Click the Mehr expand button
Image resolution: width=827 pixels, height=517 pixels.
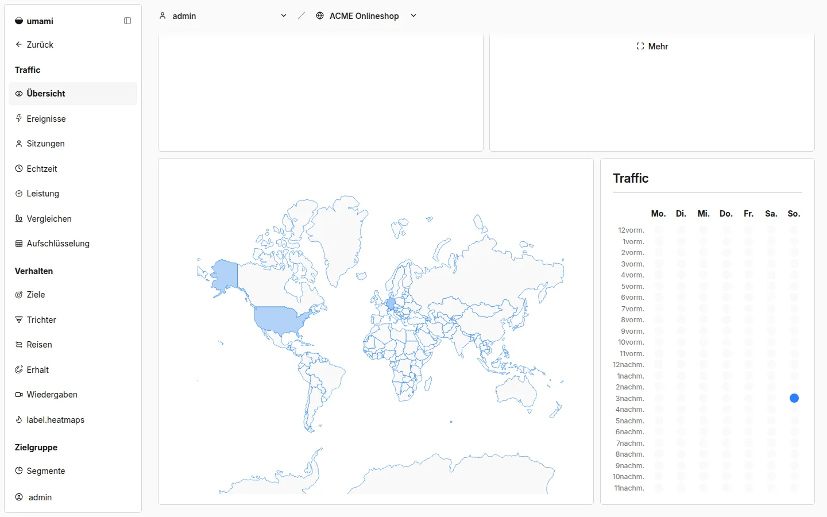click(652, 47)
